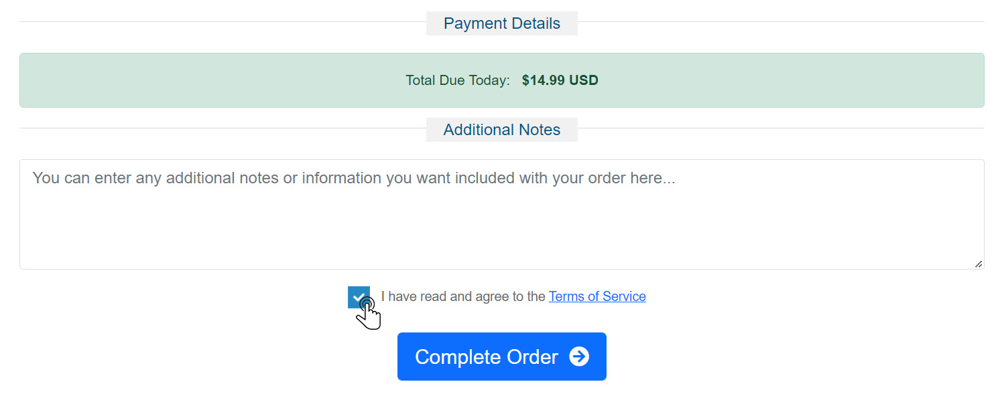Click the white checkmark in the agreement box
This screenshot has width=1002, height=394.
coord(359,297)
